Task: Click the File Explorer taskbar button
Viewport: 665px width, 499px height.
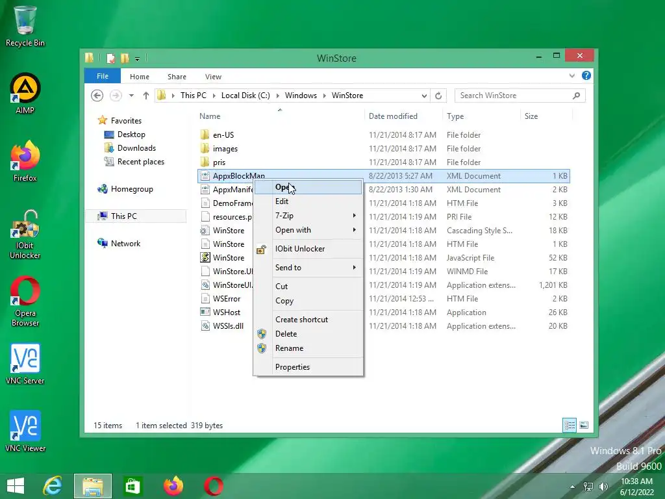Action: [x=93, y=486]
